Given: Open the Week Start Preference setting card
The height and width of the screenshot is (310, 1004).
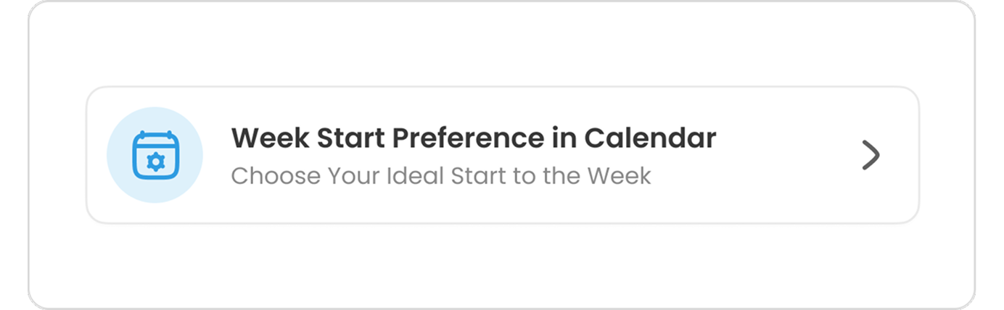Looking at the screenshot, I should click(503, 155).
